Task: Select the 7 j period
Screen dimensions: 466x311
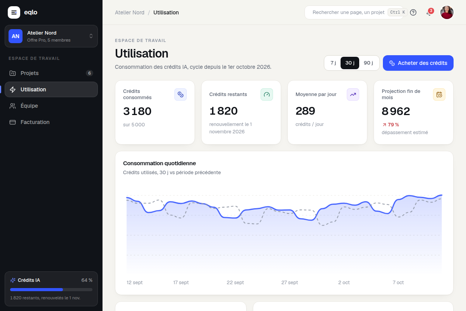Action: 333,63
